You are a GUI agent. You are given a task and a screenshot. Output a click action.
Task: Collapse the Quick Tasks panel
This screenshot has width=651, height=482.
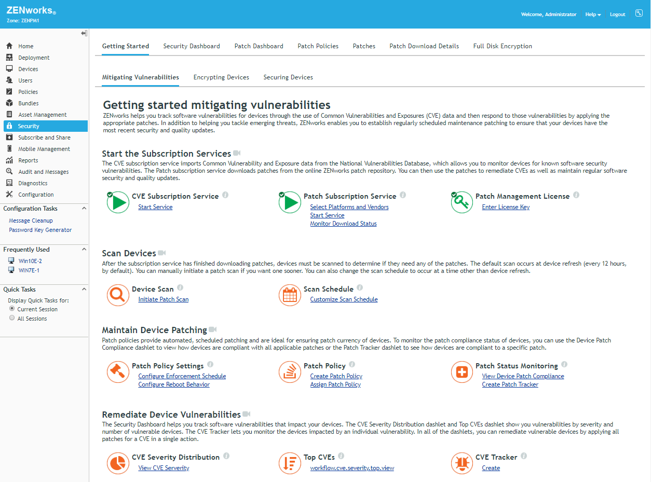click(84, 289)
